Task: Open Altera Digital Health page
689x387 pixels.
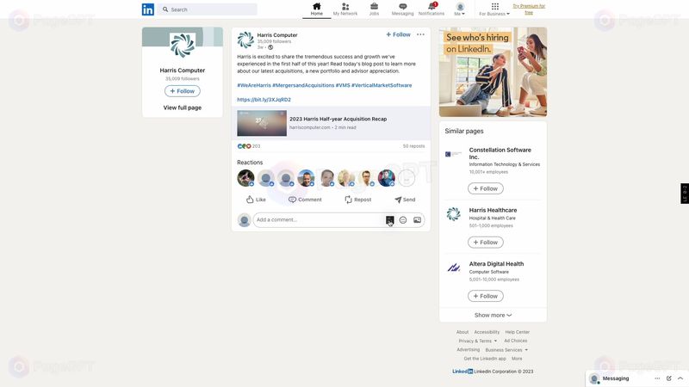Action: click(497, 264)
